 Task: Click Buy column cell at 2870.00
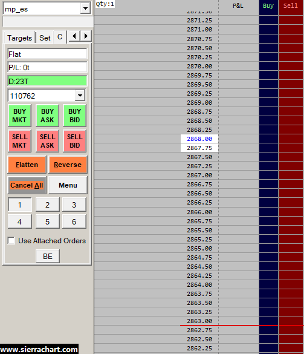pyautogui.click(x=268, y=67)
